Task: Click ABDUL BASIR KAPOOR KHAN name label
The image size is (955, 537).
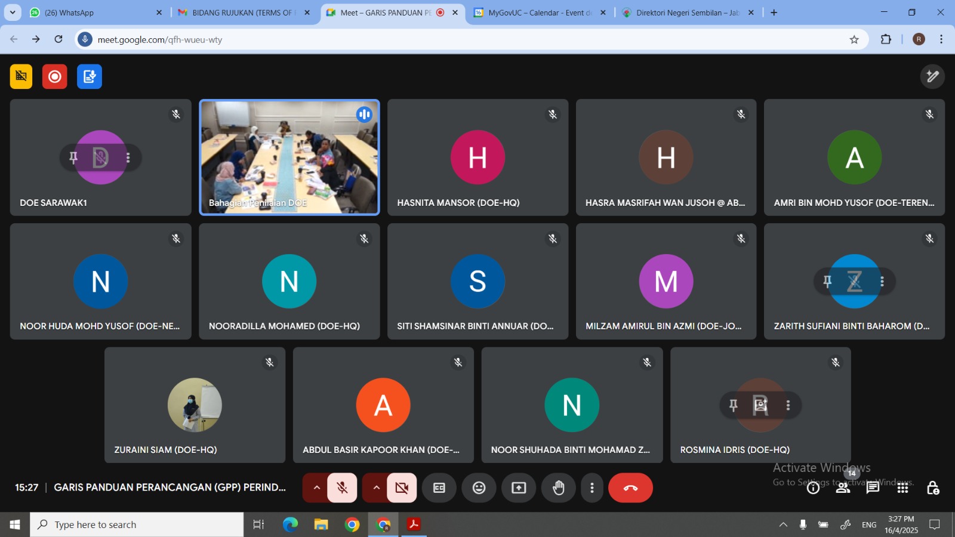Action: tap(381, 450)
